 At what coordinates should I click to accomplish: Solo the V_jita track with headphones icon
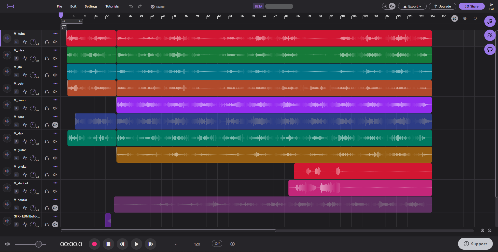click(47, 75)
